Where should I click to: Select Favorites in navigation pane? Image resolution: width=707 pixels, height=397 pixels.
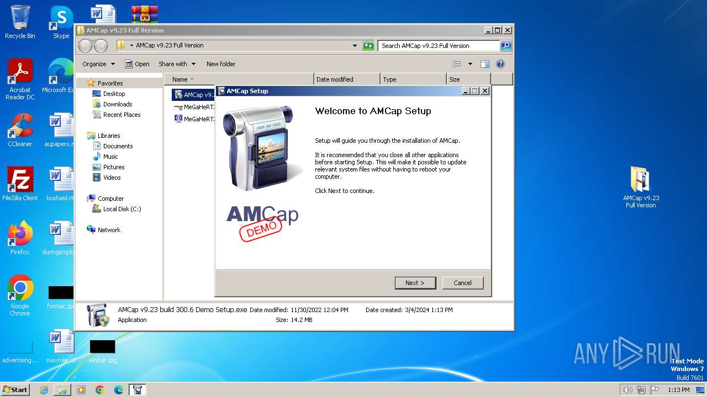click(110, 83)
